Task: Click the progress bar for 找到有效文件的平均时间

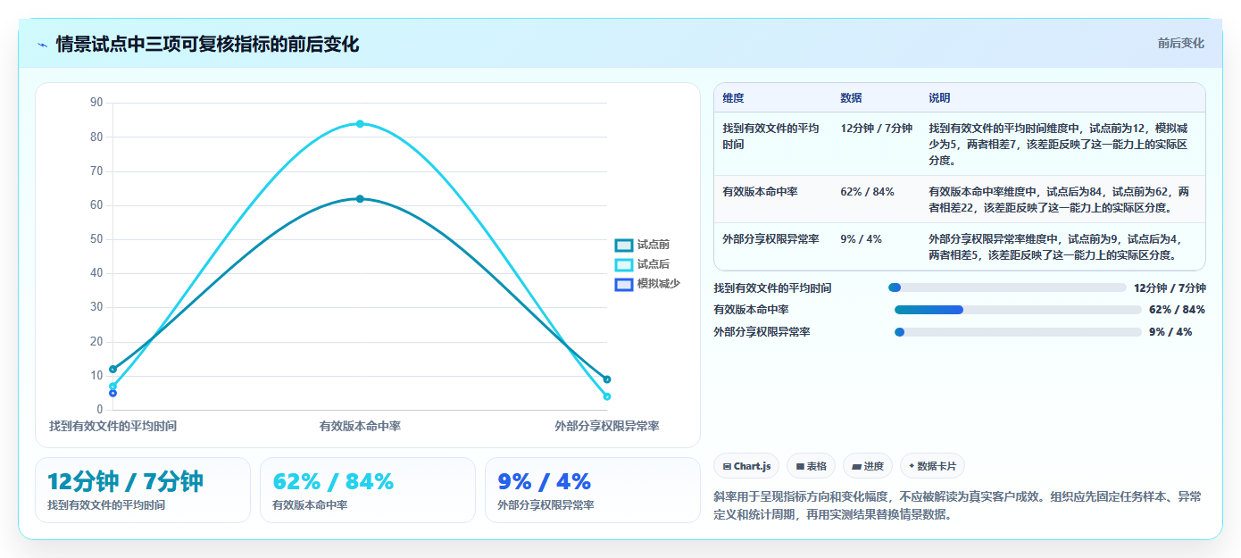Action: [x=1007, y=287]
